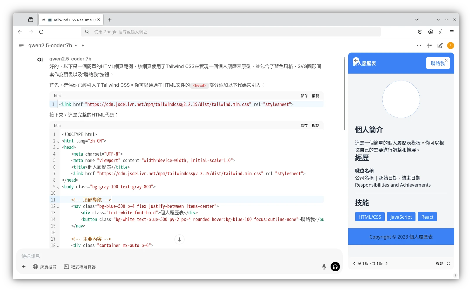
Task: Collapse the nav block at line 12
Action: pos(58,207)
